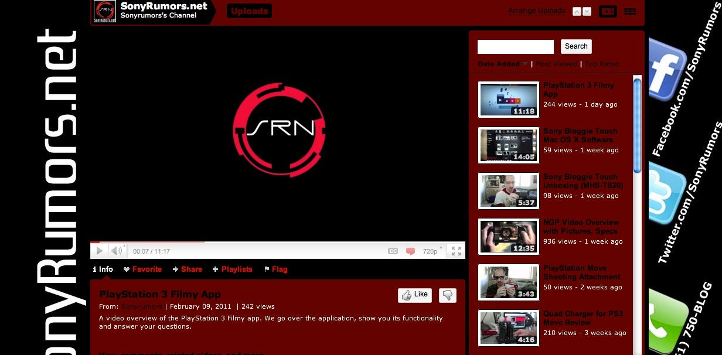This screenshot has width=722, height=355.
Task: Click the NGP Video Overview with Pictures, Specs title
Action: tap(581, 227)
